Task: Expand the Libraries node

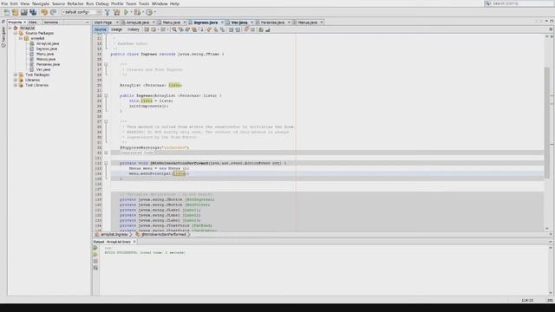Action: (x=16, y=80)
